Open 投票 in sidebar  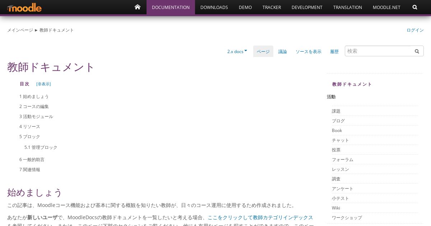(x=336, y=150)
